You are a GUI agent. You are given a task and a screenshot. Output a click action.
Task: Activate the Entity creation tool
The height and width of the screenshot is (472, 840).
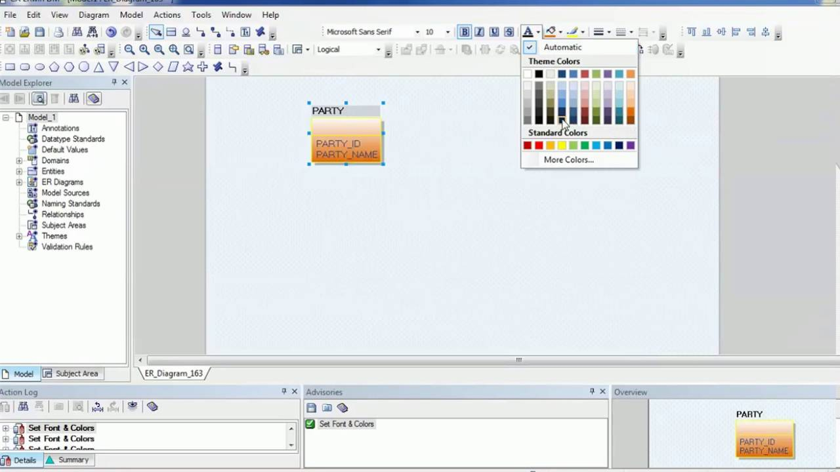[x=171, y=31]
